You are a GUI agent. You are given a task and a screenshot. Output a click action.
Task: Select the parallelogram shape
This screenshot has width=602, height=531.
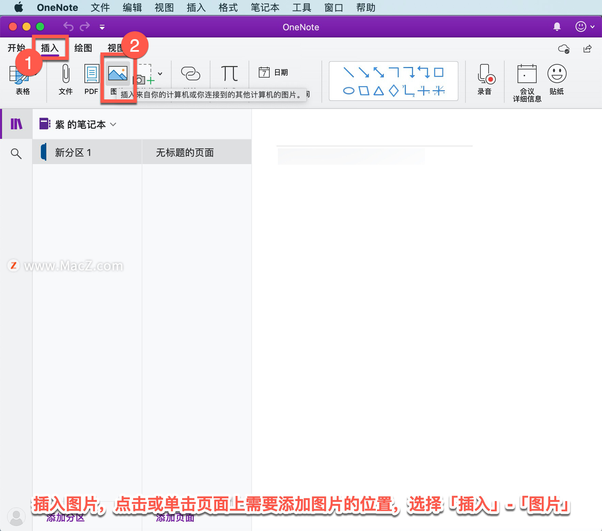[364, 91]
